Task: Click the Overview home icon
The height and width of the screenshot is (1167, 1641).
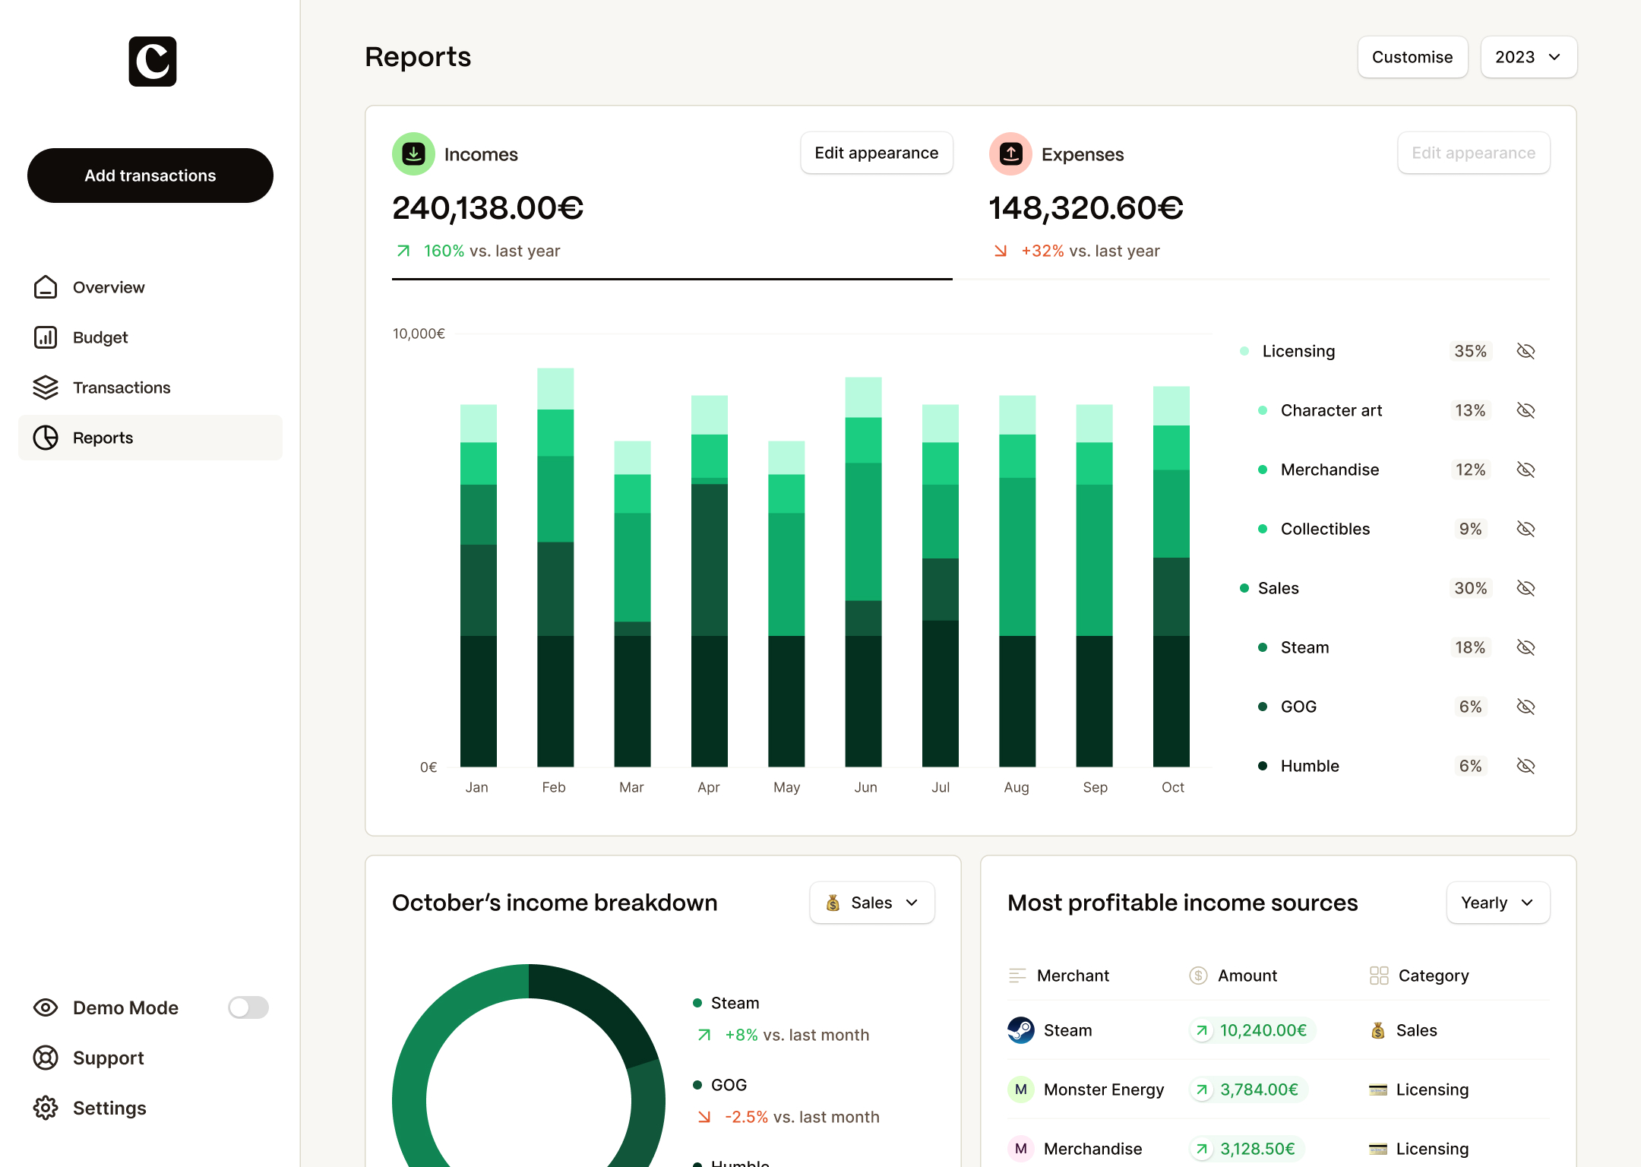Action: [46, 287]
